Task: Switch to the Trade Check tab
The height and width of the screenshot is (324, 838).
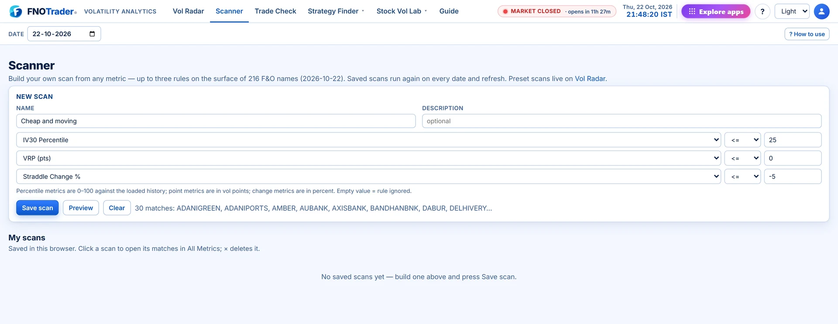Action: click(275, 11)
